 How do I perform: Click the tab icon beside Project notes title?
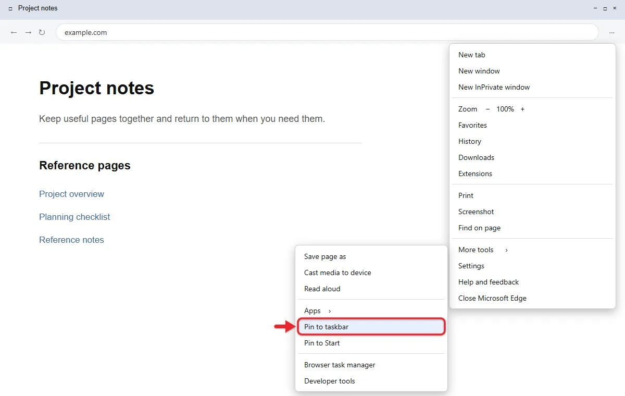click(x=10, y=9)
